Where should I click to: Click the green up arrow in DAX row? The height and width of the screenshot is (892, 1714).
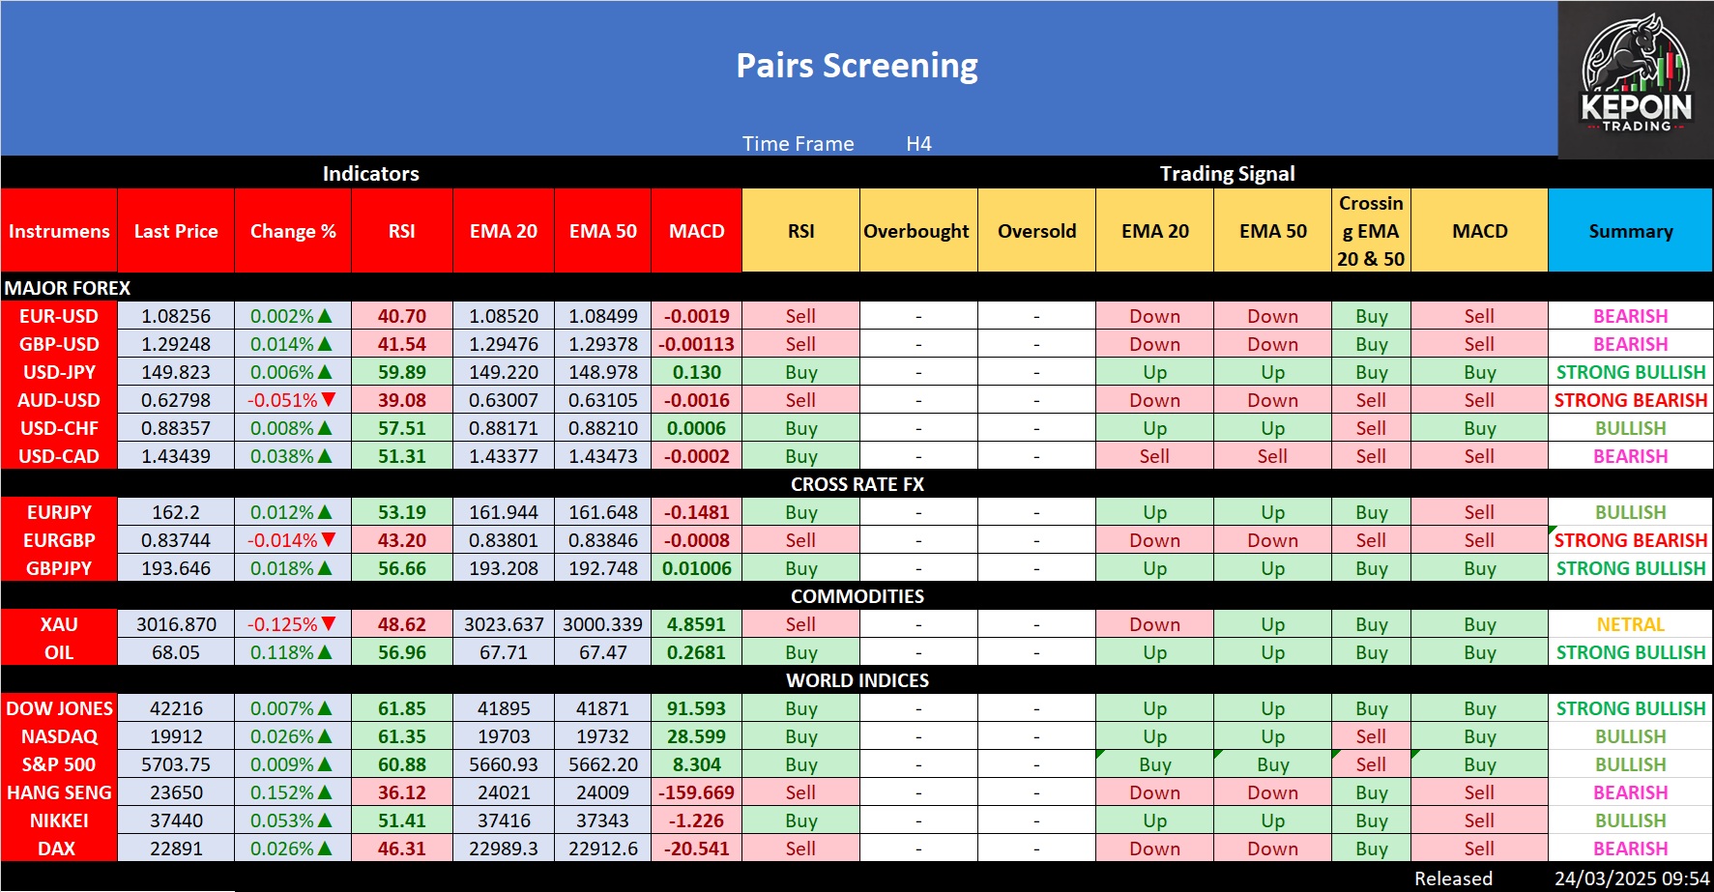click(x=325, y=849)
